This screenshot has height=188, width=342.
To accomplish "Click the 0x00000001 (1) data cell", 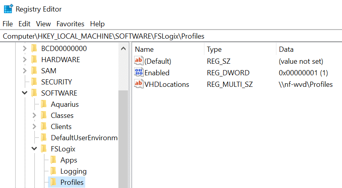I will tap(303, 73).
